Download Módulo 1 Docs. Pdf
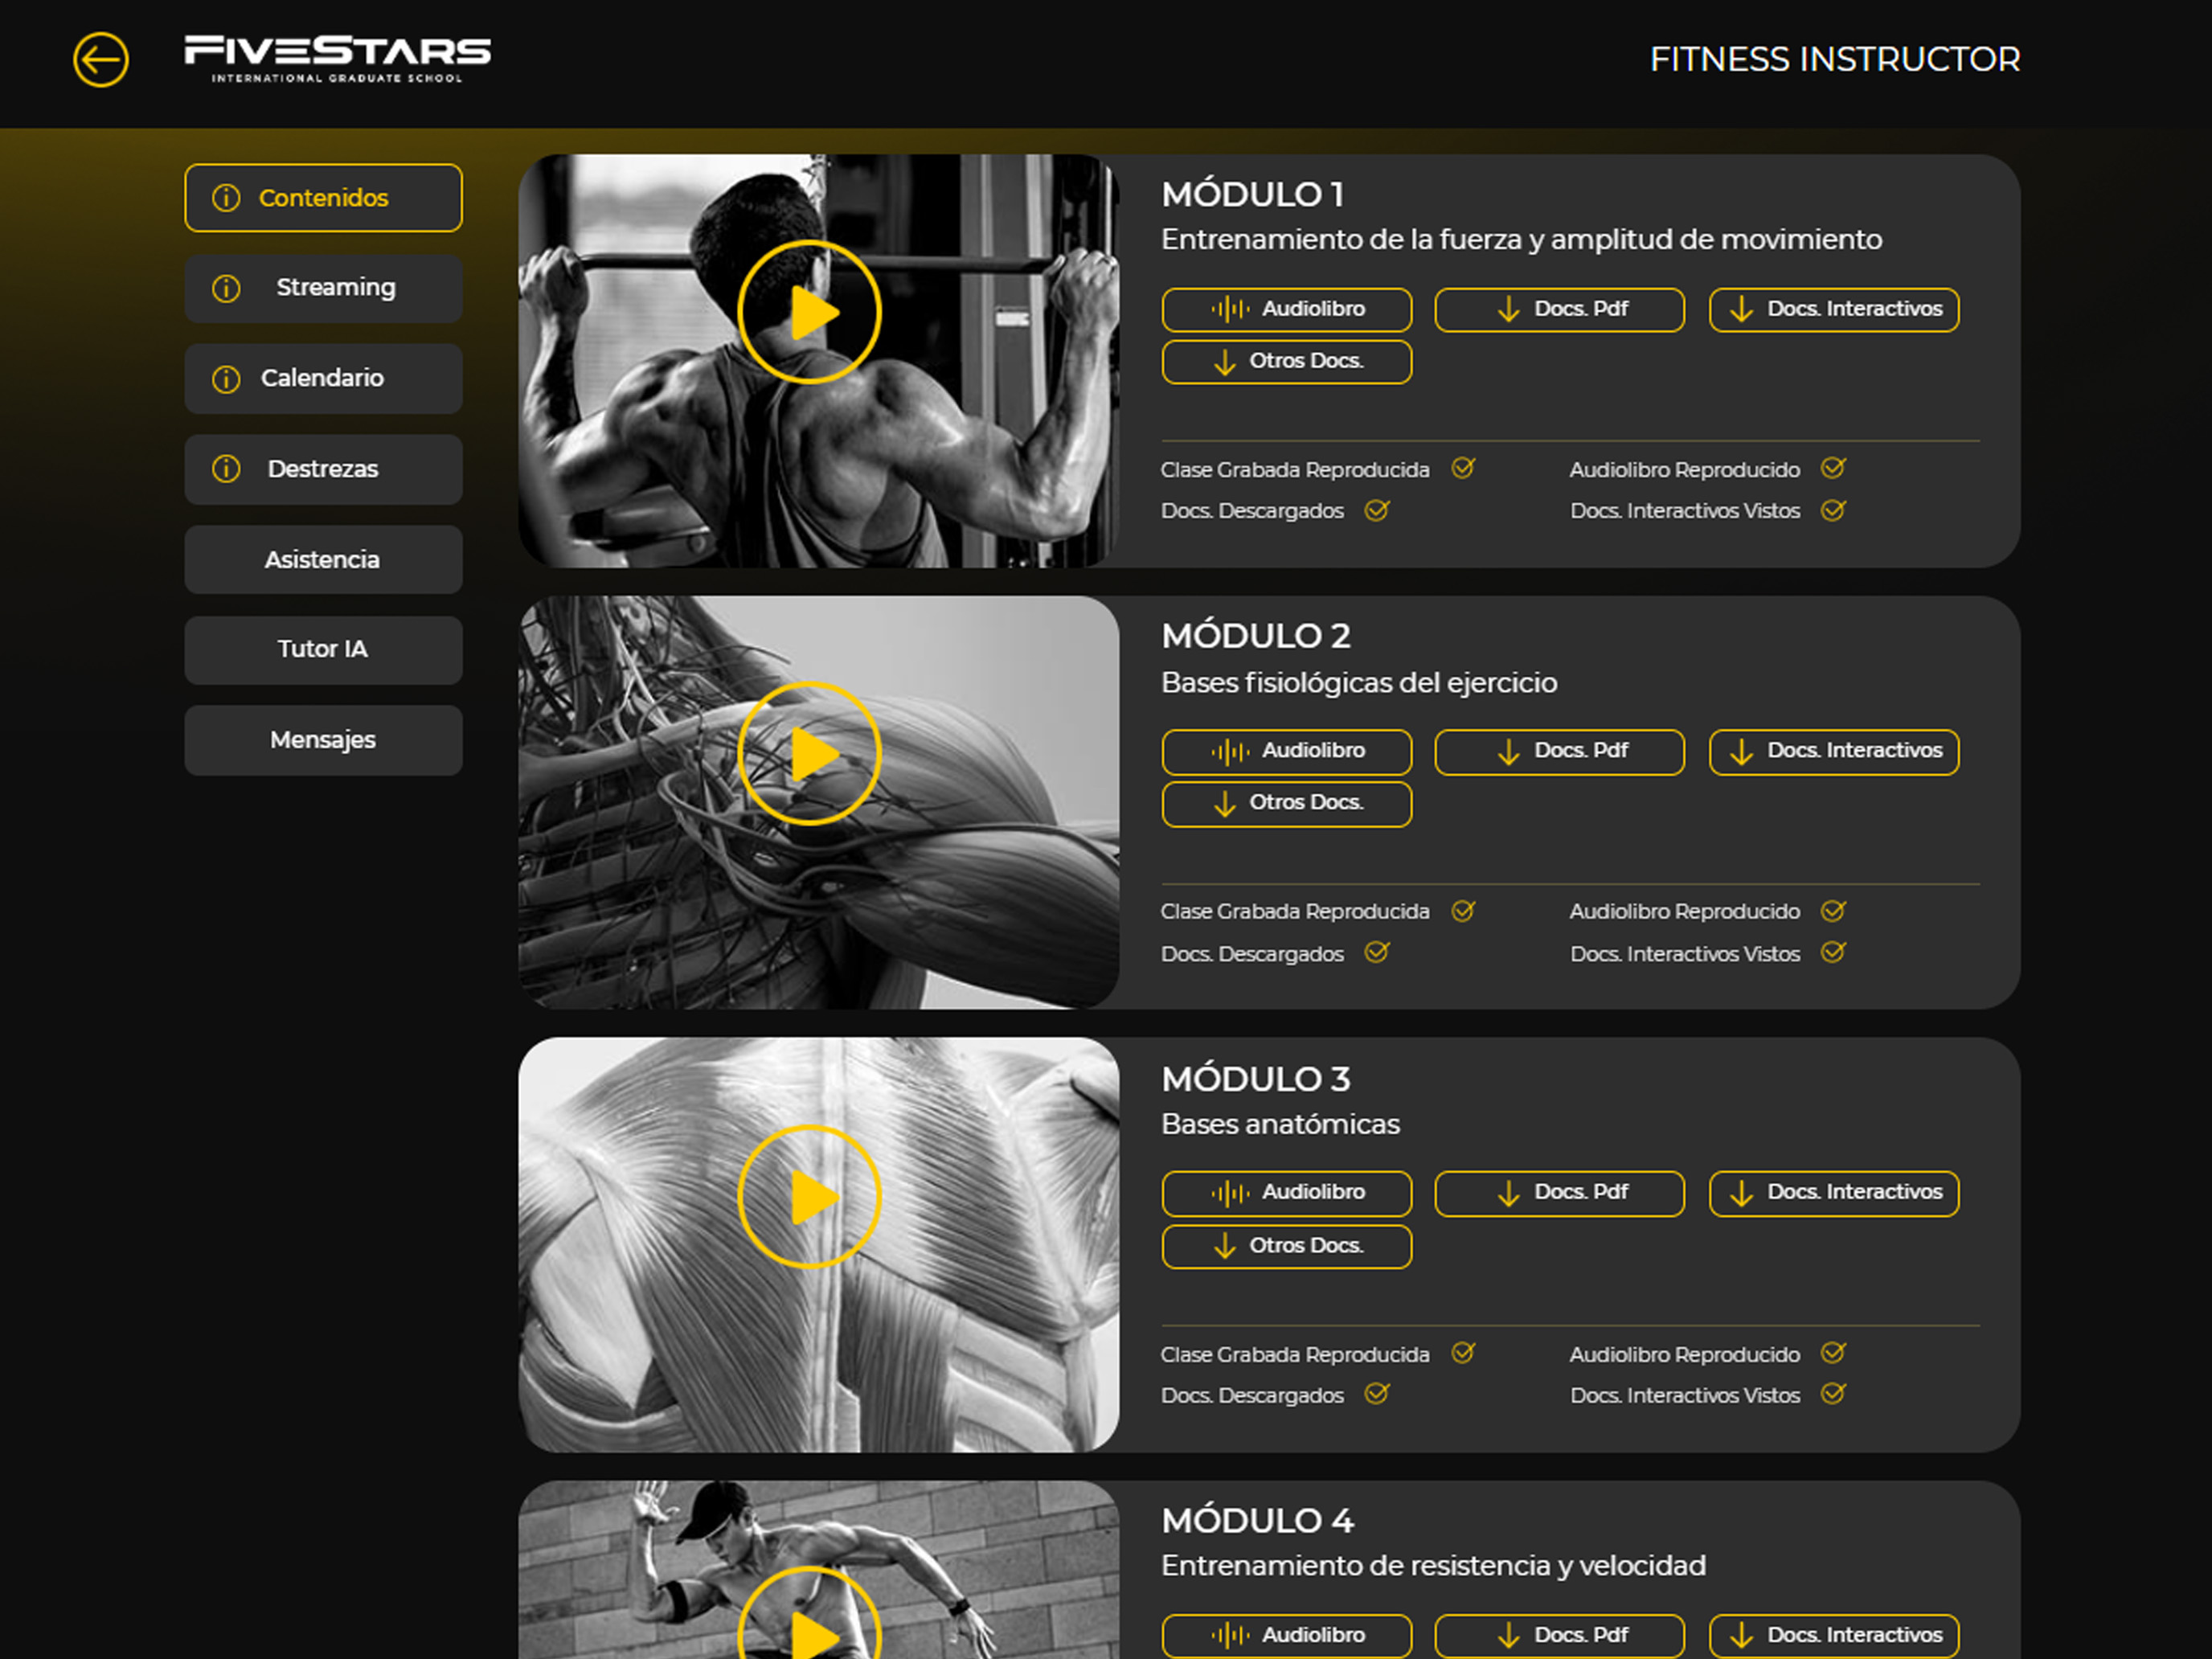2212x1659 pixels. (x=1560, y=310)
